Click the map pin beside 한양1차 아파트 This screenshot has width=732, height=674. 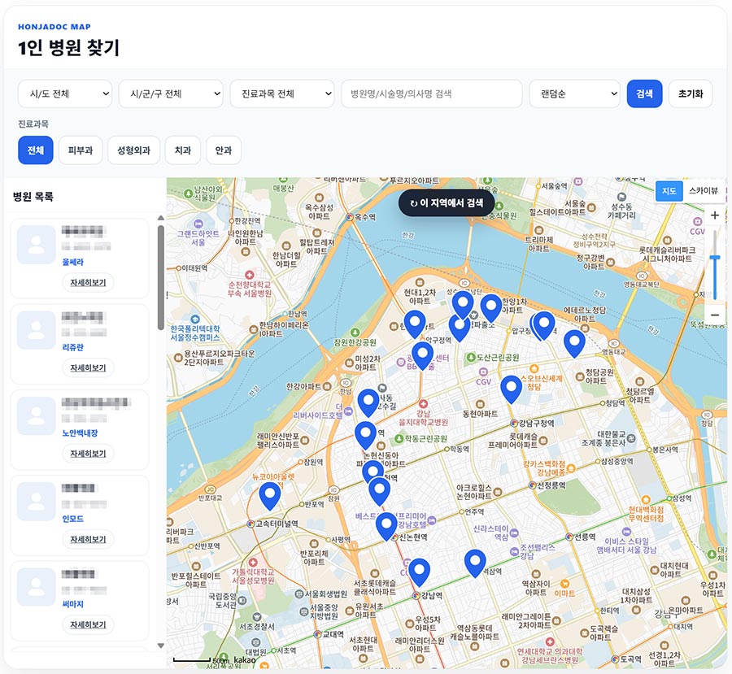(x=491, y=308)
